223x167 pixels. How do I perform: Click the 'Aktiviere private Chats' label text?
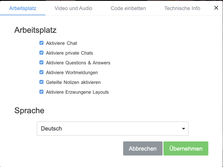(69, 53)
